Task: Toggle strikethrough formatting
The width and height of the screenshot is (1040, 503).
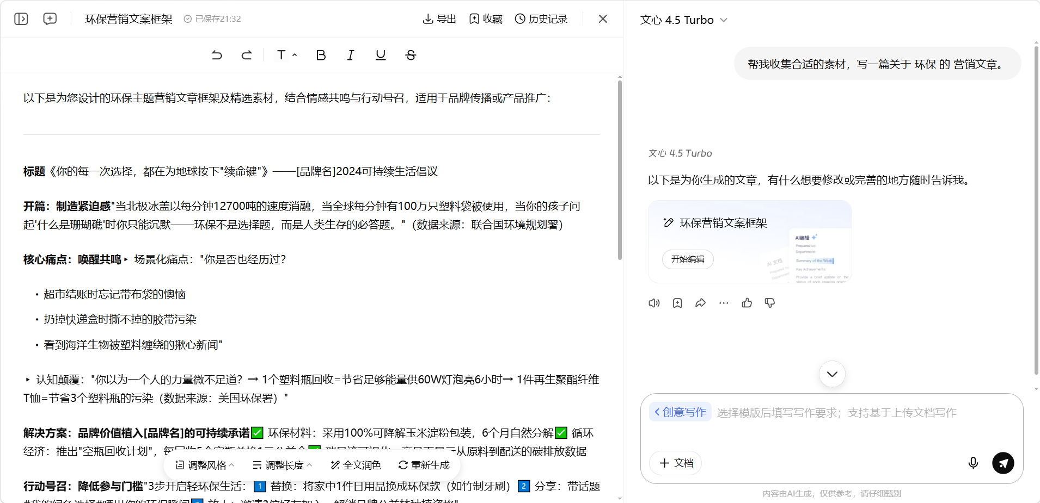Action: coord(411,55)
